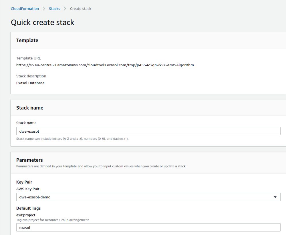This screenshot has height=235, width=286.
Task: Click the Stack name hint about letters and dashes
Action: 72,139
